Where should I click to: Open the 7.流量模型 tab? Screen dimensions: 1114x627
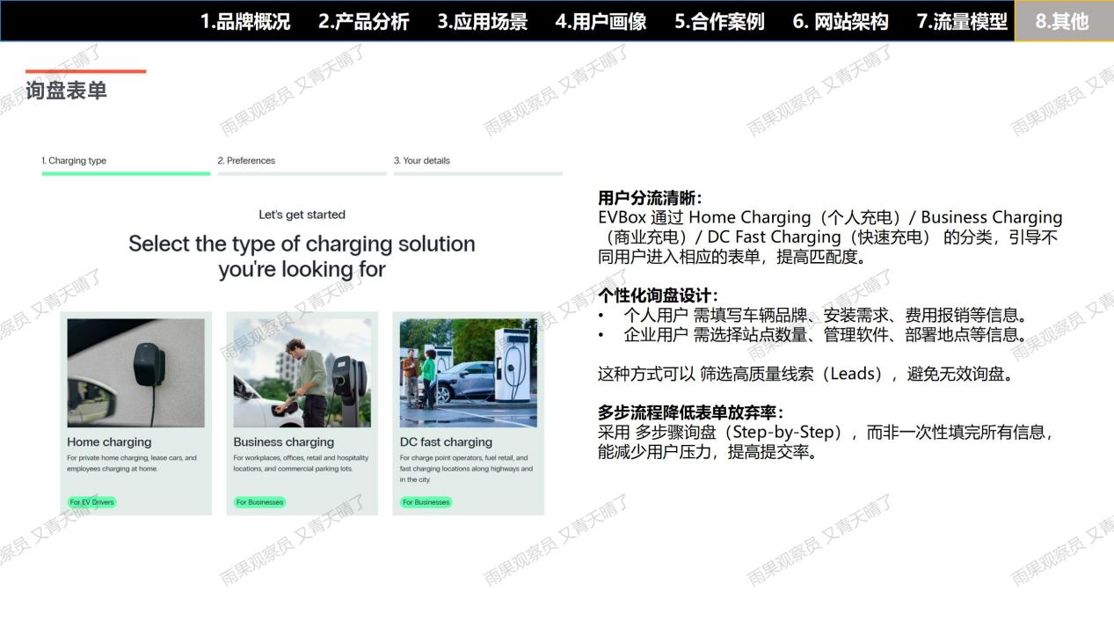point(962,21)
